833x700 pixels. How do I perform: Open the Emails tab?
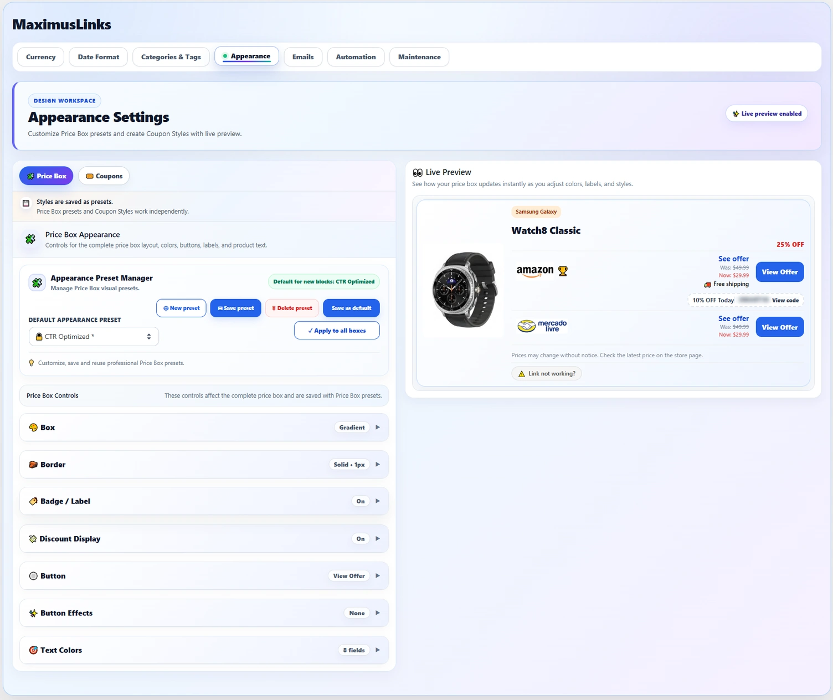coord(303,57)
